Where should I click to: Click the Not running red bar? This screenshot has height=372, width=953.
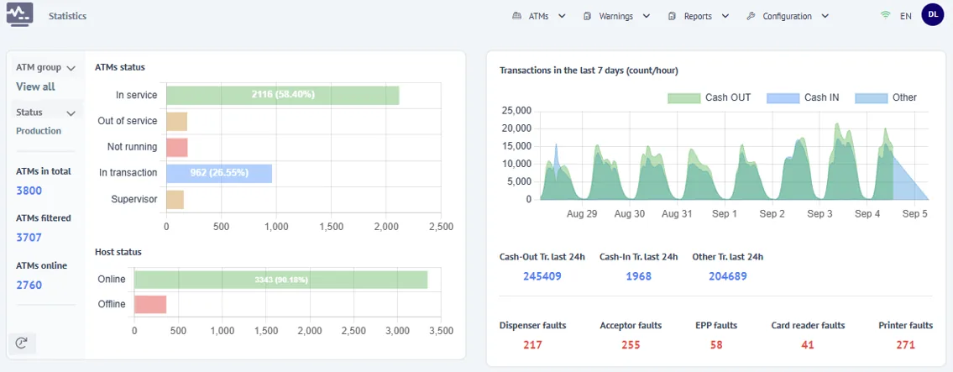[x=177, y=148]
